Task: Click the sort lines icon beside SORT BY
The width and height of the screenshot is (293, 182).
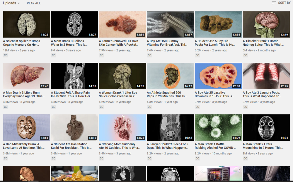Action: [273, 3]
